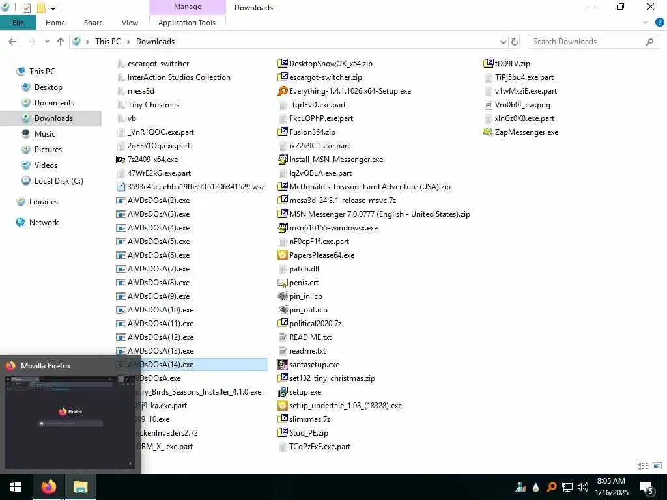Open the File menu tab
The width and height of the screenshot is (667, 500).
[18, 23]
